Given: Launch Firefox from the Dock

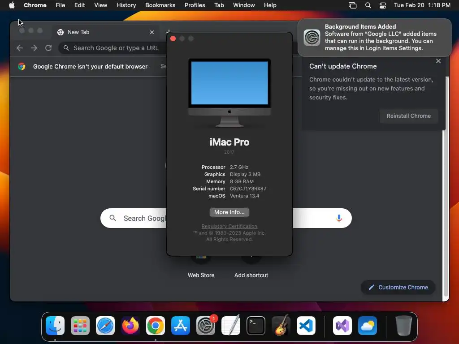Looking at the screenshot, I should pos(130,326).
